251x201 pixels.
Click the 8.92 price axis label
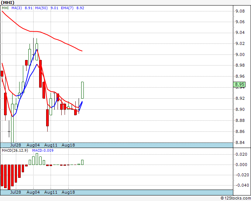[x=240, y=98]
